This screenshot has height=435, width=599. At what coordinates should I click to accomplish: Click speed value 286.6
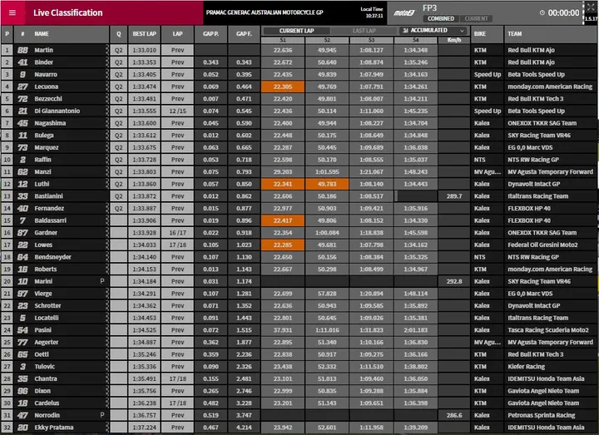click(454, 415)
